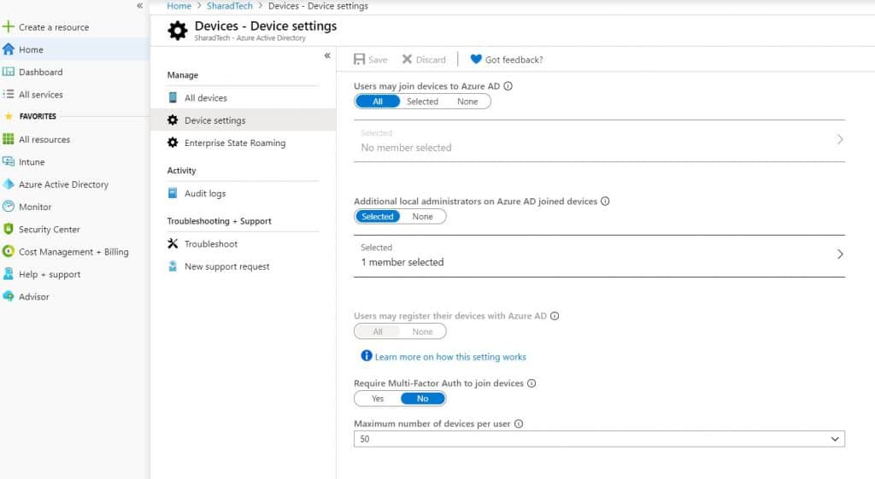Click the Device settings gear icon in menu
The width and height of the screenshot is (875, 479).
pyautogui.click(x=173, y=120)
